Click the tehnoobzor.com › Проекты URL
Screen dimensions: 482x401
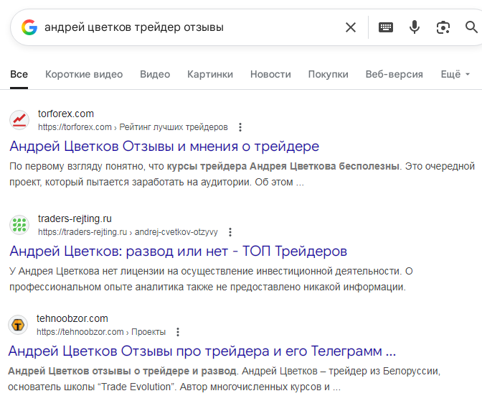(101, 332)
